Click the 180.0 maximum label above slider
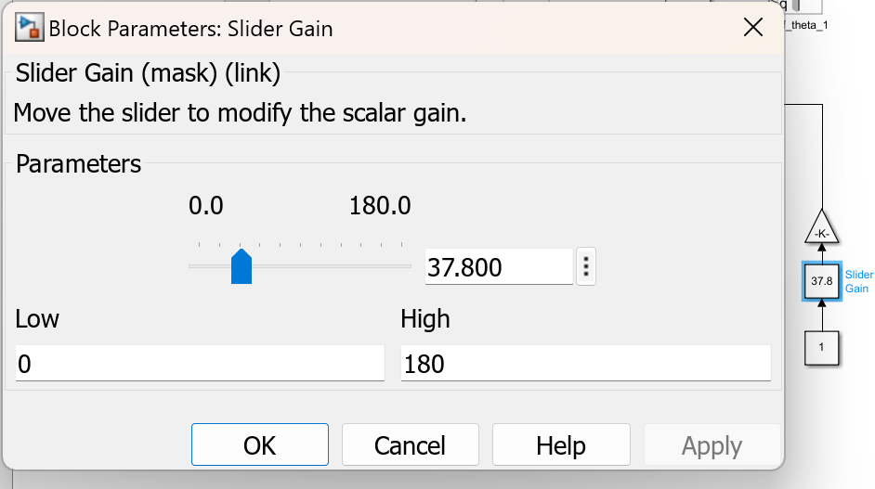875x489 pixels. pos(380,205)
